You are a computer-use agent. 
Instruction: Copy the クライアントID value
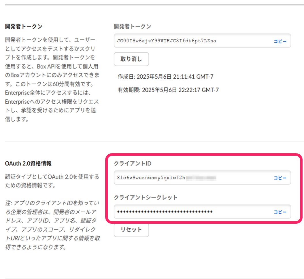click(280, 178)
